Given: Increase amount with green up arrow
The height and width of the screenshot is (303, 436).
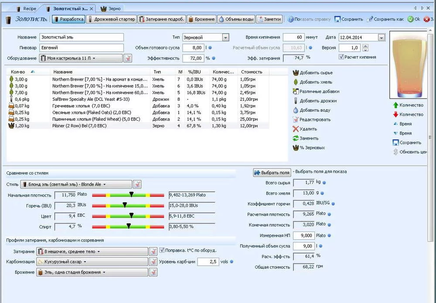Looking at the screenshot, I should 395,105.
